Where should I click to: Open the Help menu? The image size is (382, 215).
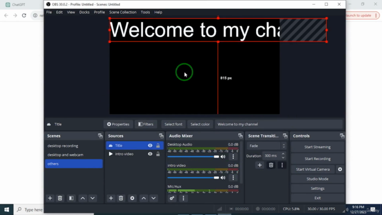[158, 12]
